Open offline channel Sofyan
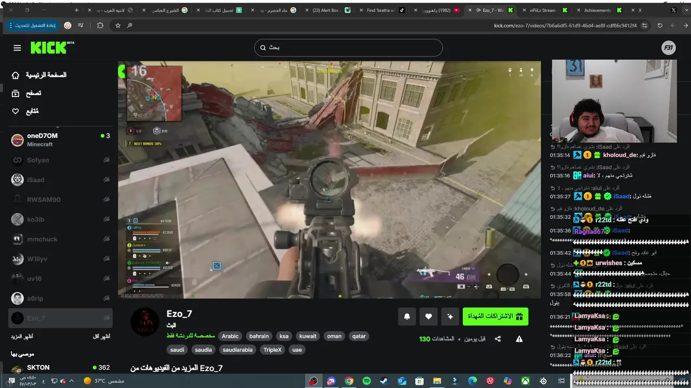This screenshot has width=691, height=388. (x=60, y=160)
